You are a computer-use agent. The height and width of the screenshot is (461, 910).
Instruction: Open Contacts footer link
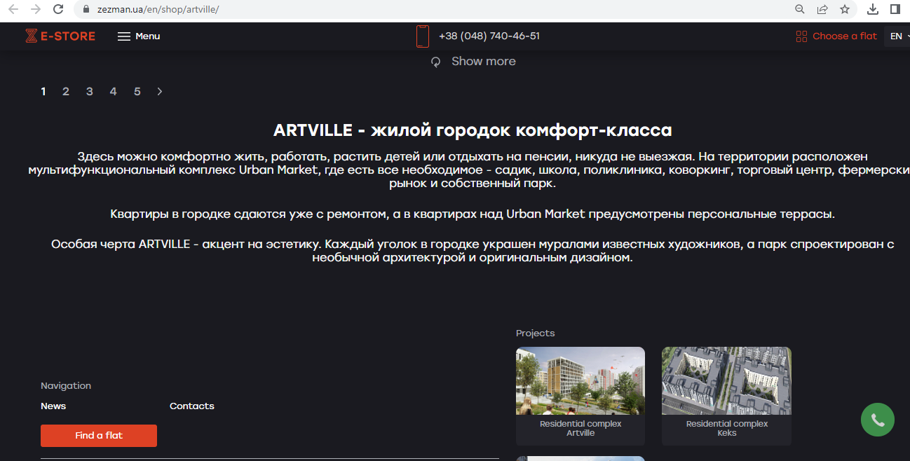click(x=192, y=406)
